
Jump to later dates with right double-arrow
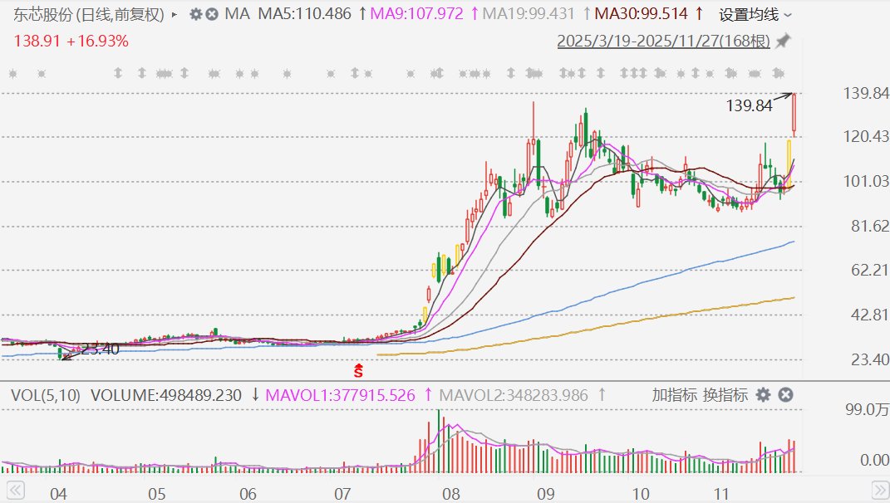(x=880, y=491)
